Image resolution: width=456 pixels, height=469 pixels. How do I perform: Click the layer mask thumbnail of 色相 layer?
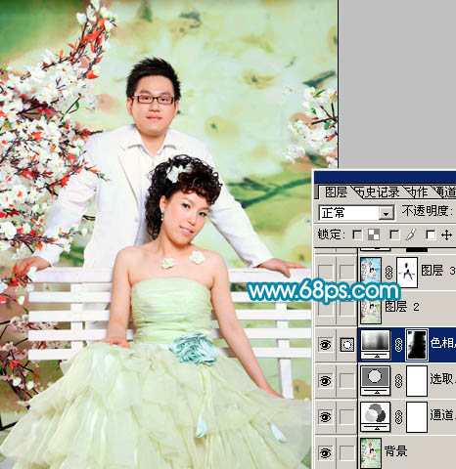pos(417,345)
